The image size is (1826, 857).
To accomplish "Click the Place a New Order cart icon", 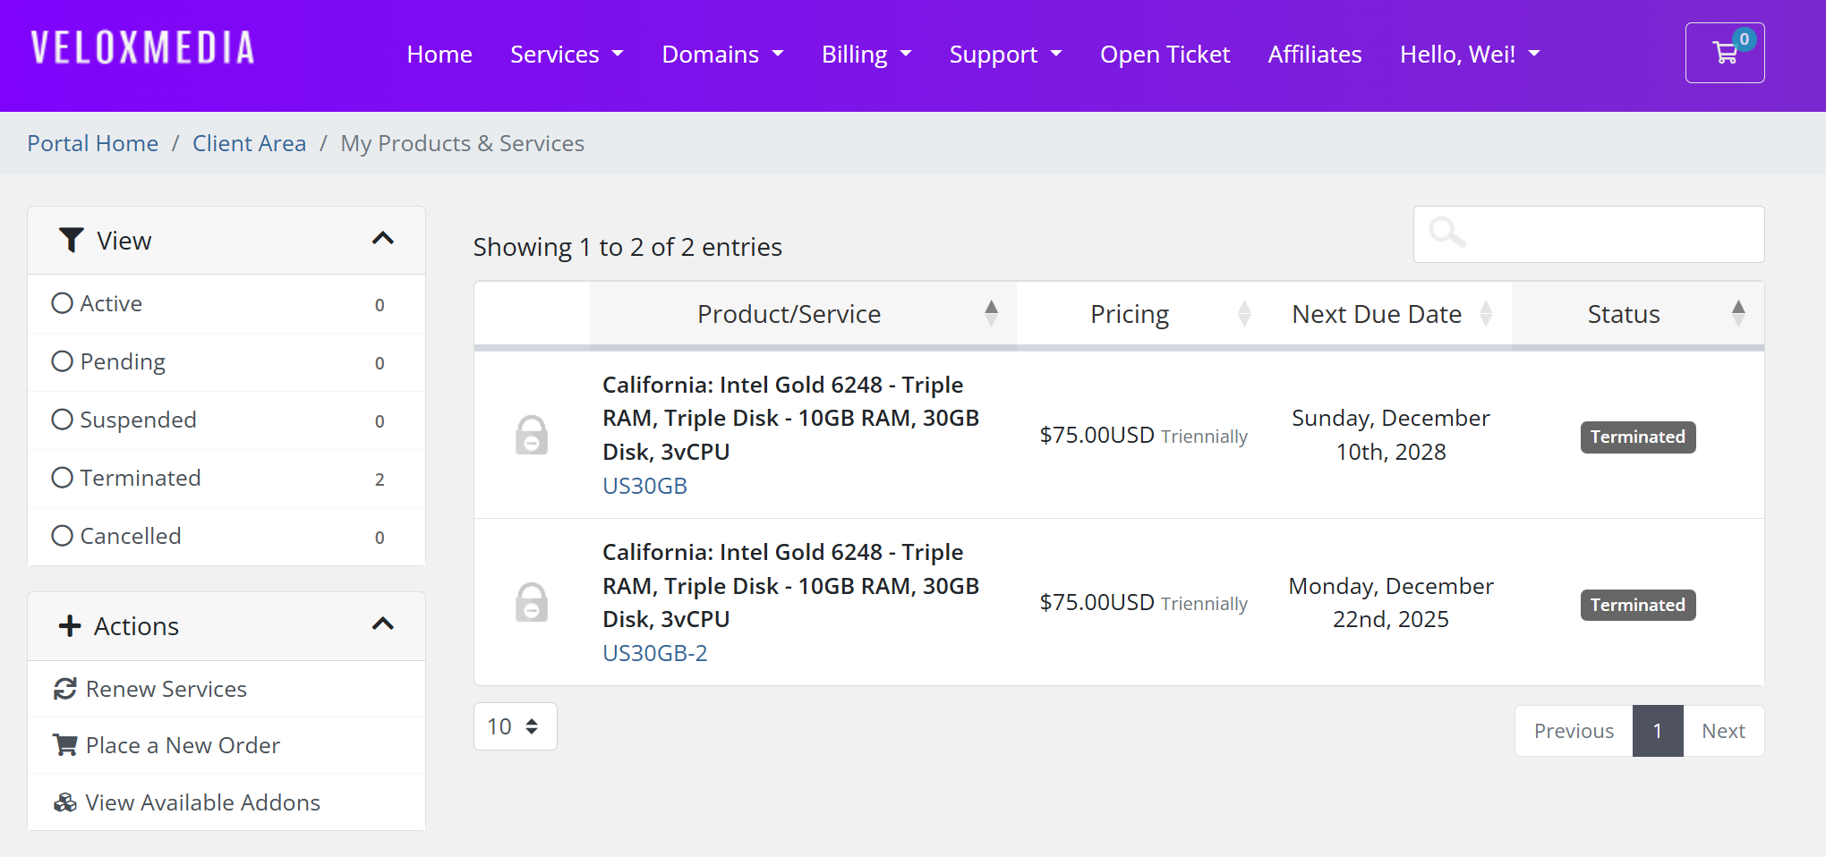I will pyautogui.click(x=65, y=745).
